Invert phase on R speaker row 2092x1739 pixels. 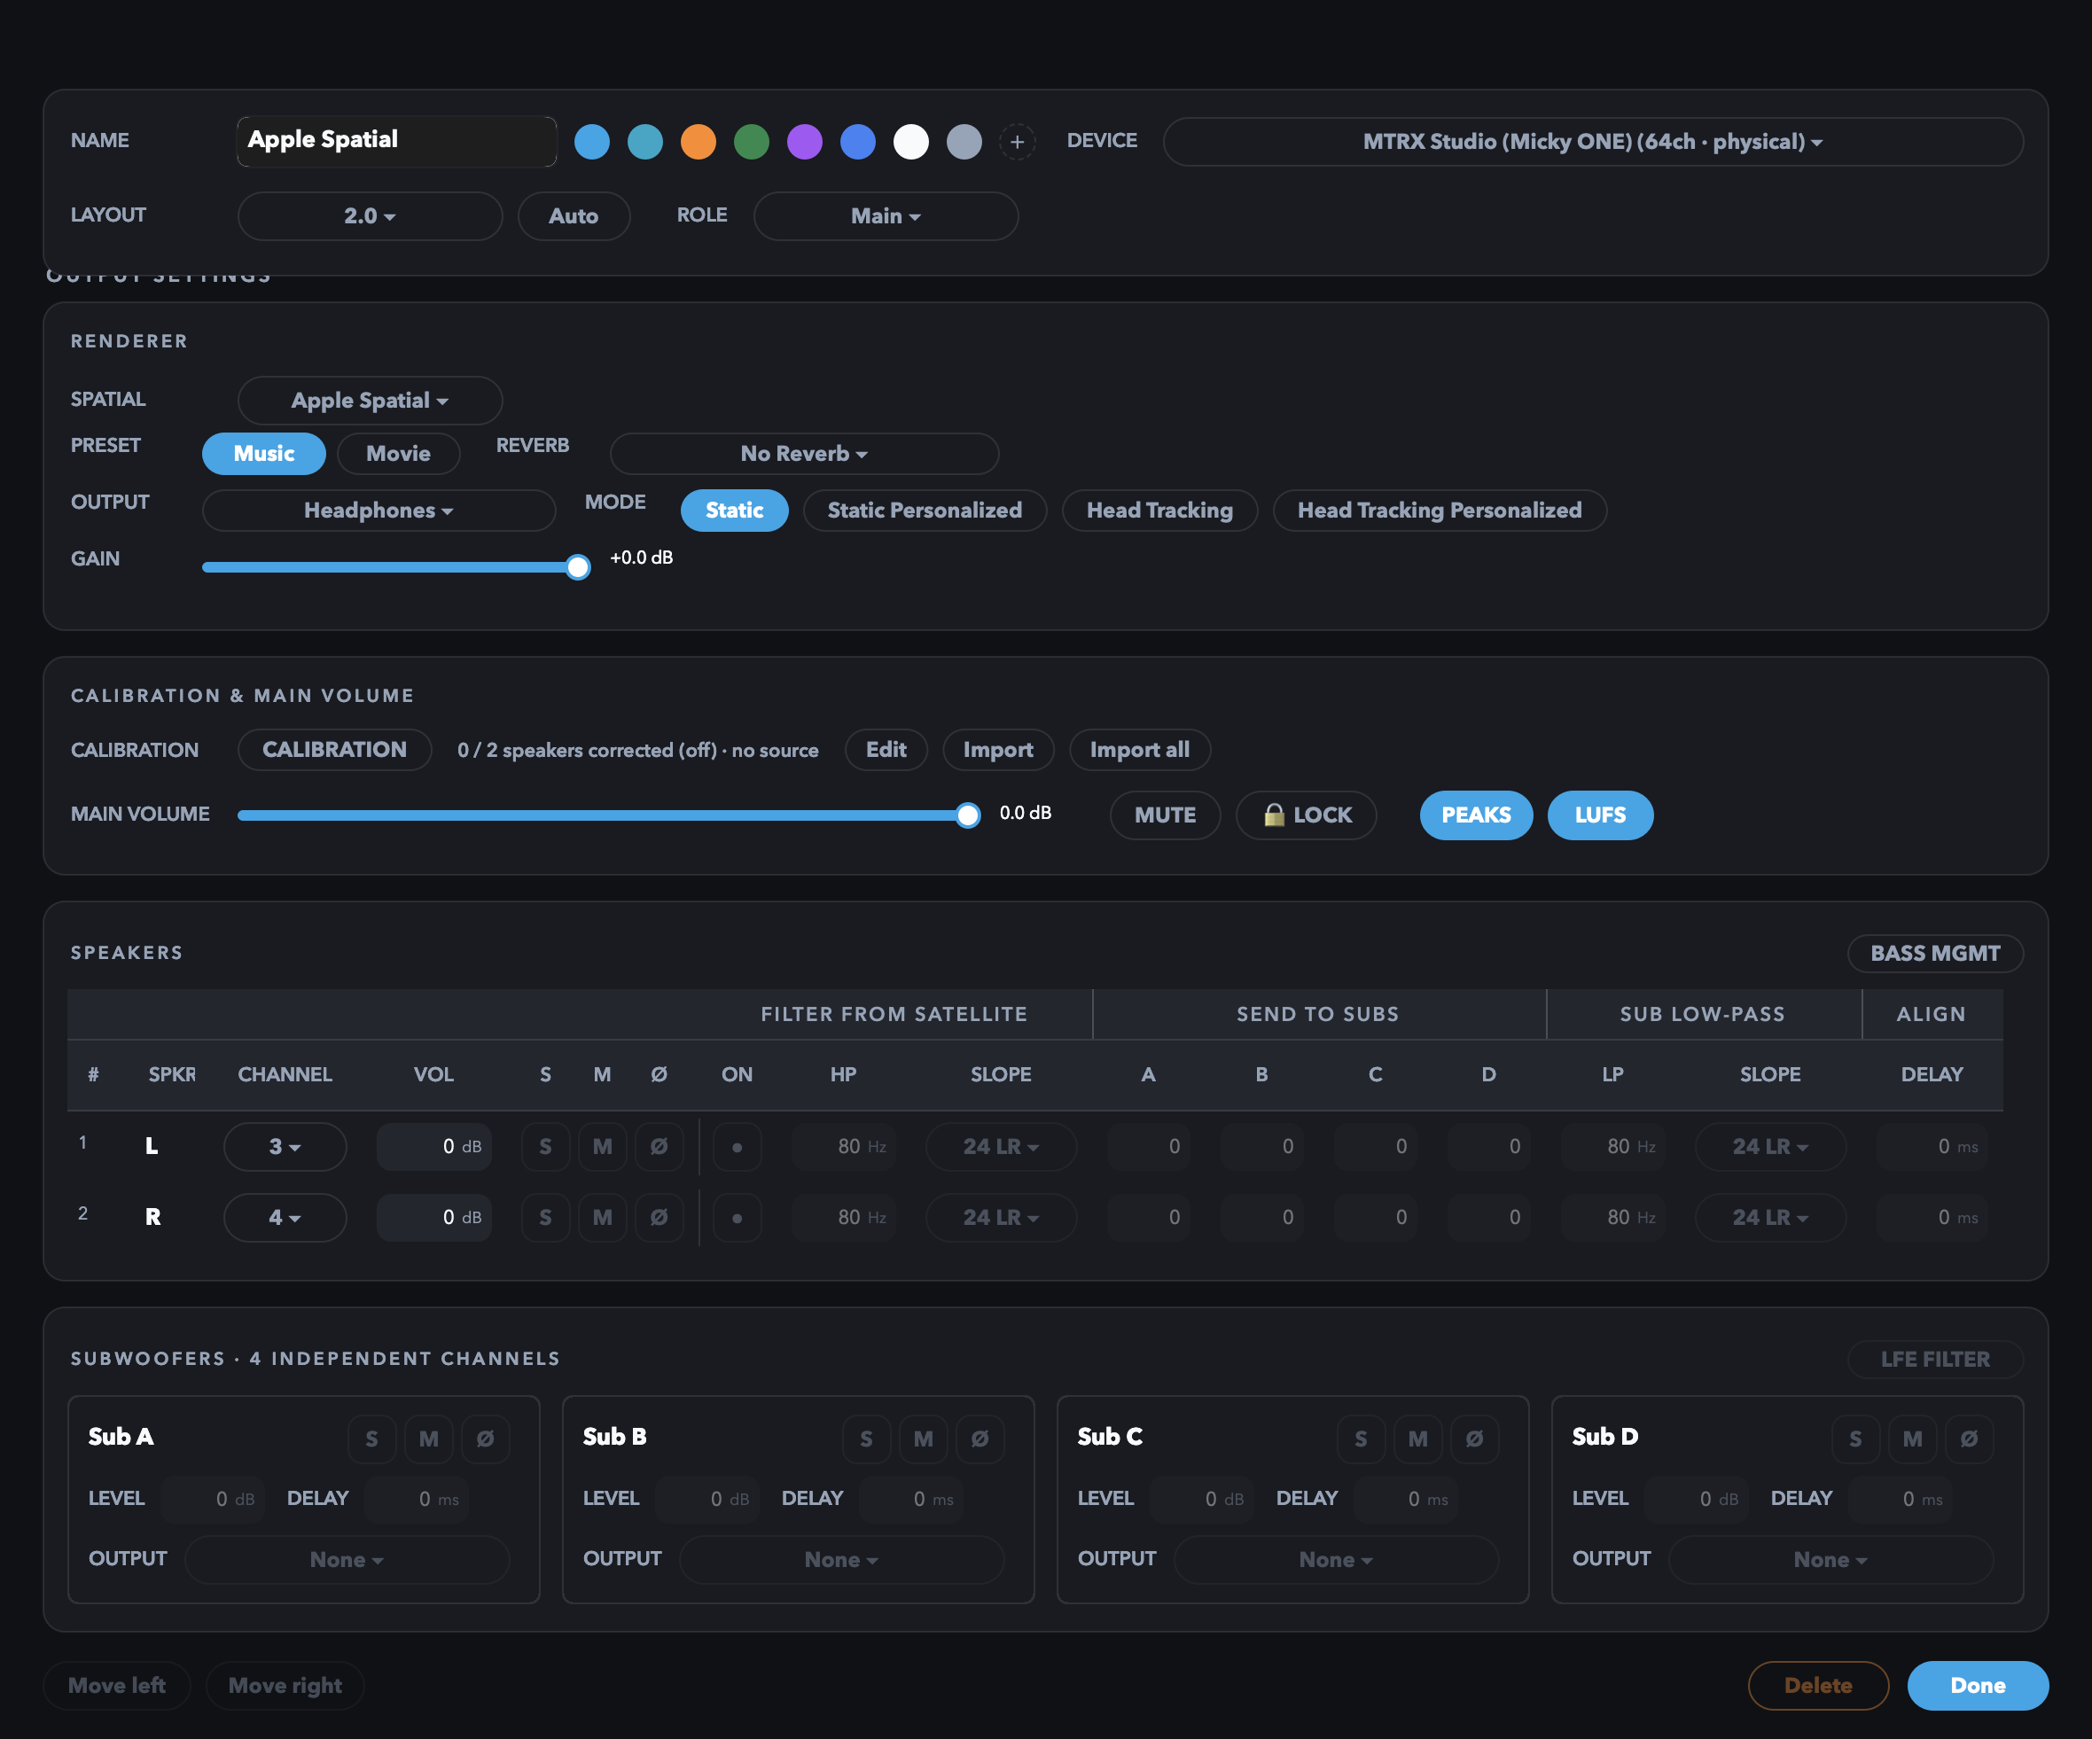659,1217
